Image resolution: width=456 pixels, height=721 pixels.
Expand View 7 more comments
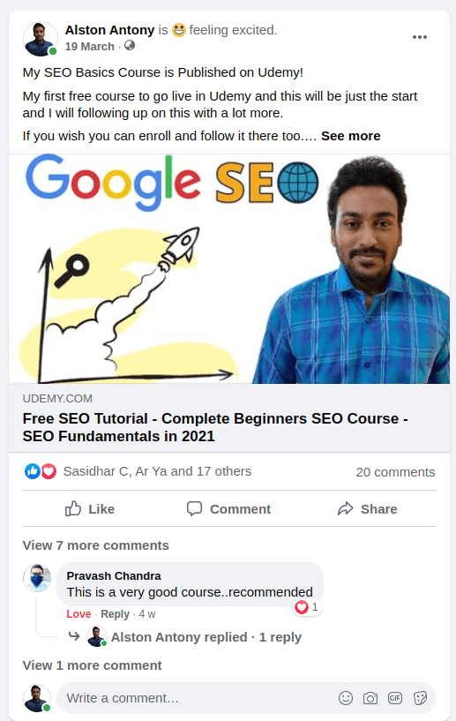pyautogui.click(x=95, y=545)
